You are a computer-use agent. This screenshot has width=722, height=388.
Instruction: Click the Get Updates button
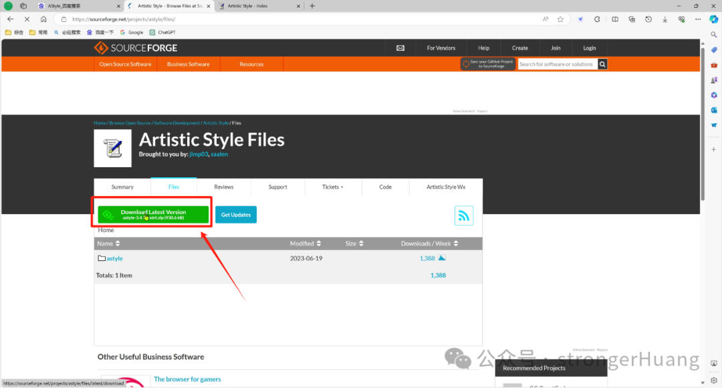click(236, 215)
